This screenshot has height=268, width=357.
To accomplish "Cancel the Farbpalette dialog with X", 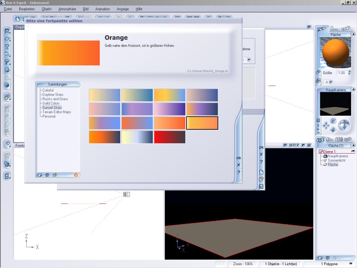I will 239,165.
